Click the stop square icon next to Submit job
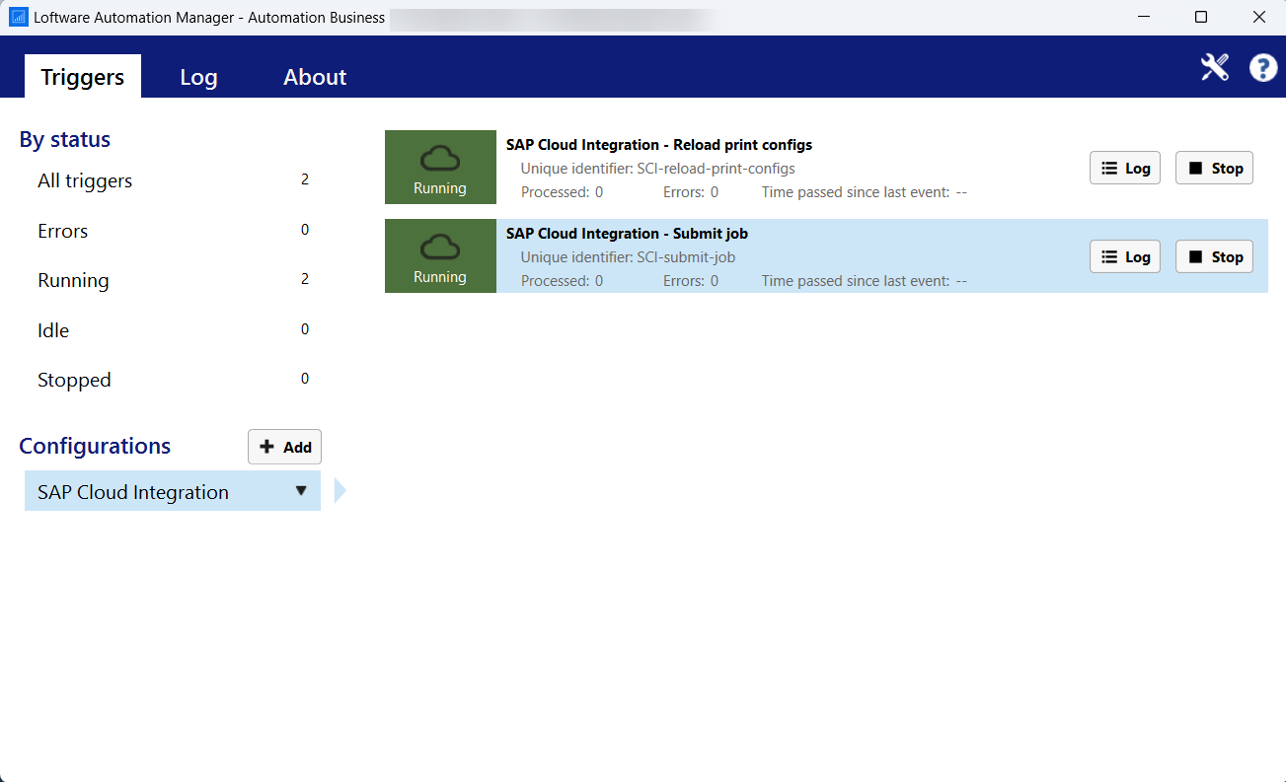This screenshot has width=1286, height=782. (1196, 255)
